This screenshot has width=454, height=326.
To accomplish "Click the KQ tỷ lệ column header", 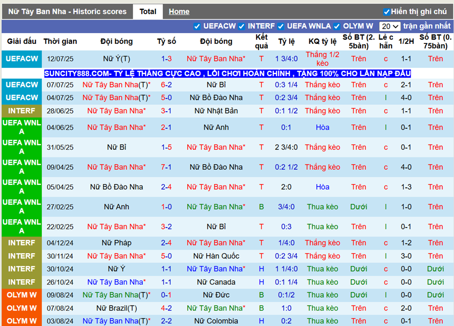I will tap(322, 41).
